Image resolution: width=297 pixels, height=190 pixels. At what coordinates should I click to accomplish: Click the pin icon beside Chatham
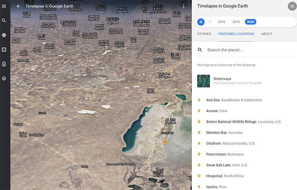[199, 144]
